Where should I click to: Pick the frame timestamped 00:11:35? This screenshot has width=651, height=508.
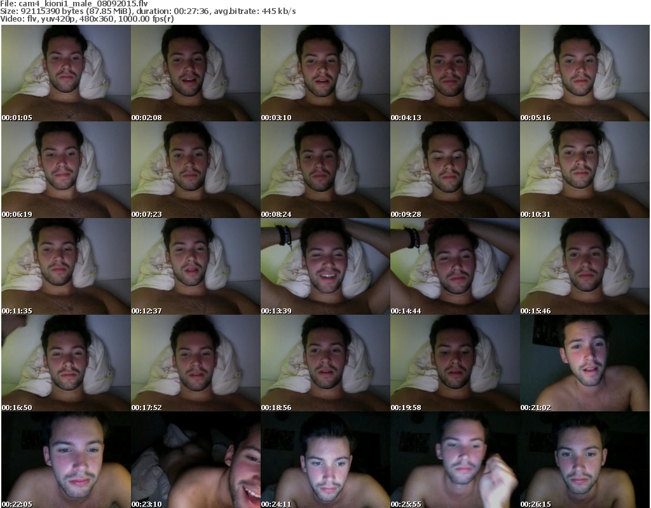tap(66, 266)
